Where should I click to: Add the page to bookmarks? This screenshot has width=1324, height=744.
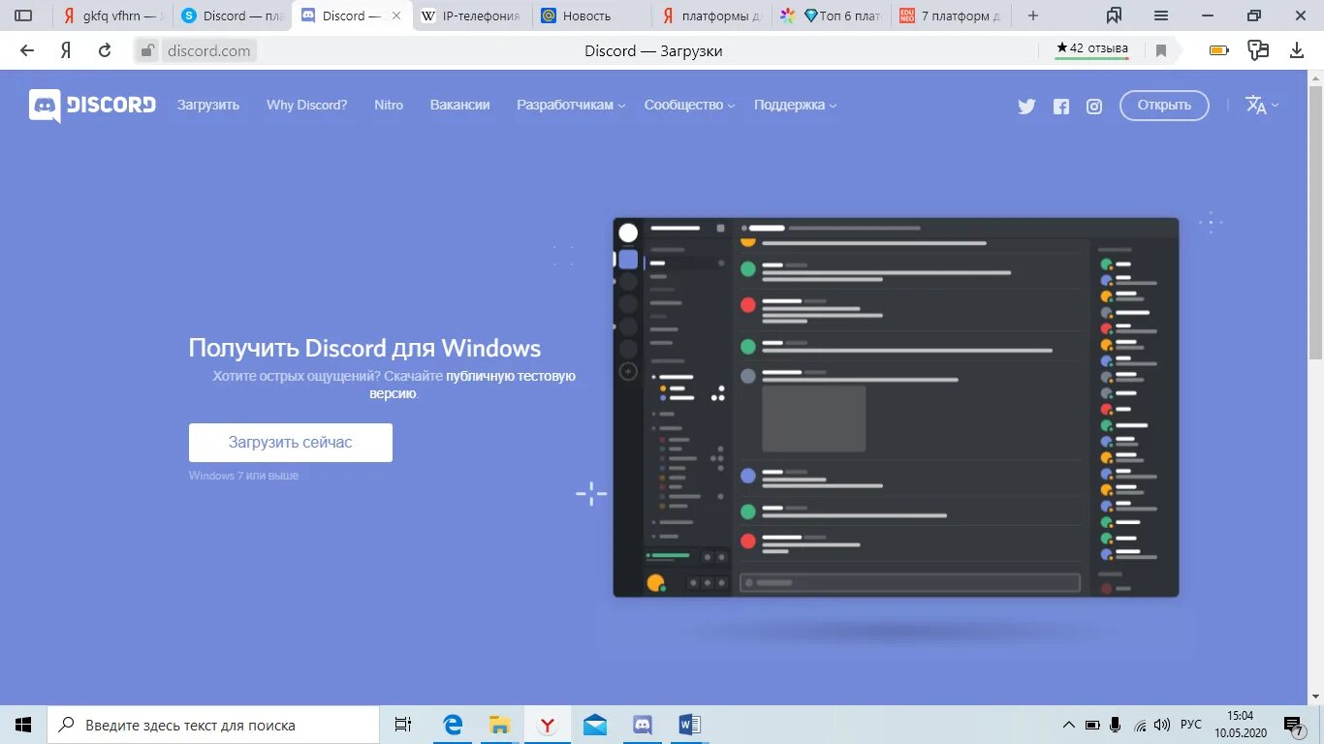1161,50
